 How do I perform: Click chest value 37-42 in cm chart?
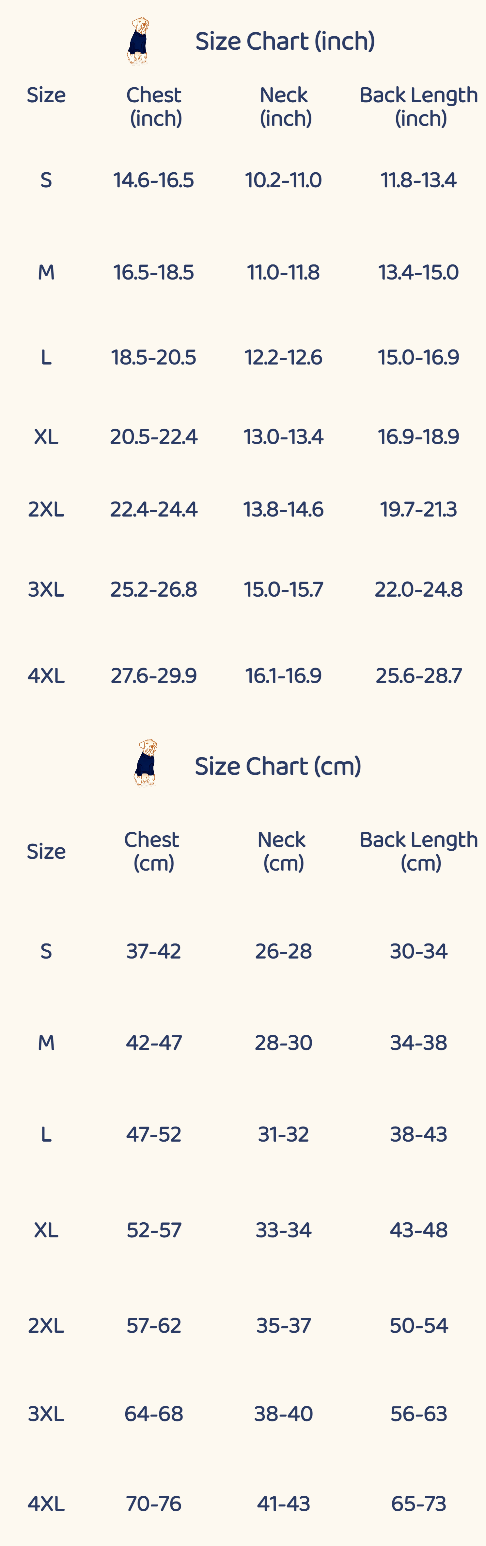(153, 951)
